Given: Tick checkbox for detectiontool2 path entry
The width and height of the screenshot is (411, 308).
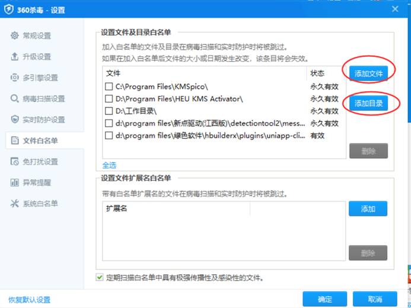Looking at the screenshot, I should pyautogui.click(x=109, y=123).
